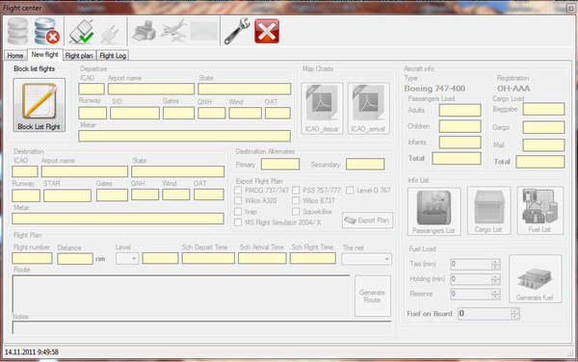Click the red X exit toolbar icon
The height and width of the screenshot is (362, 578).
267,32
